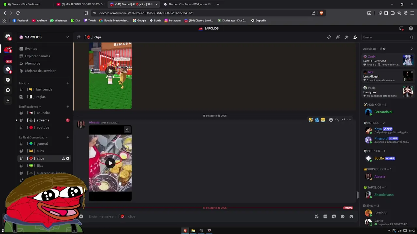Download Alessia's cooking video
417x234 pixels.
(127, 129)
